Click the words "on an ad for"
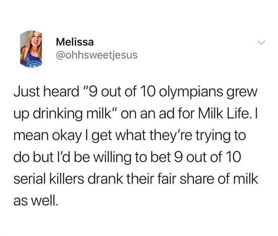278x236 pixels. click(x=157, y=114)
